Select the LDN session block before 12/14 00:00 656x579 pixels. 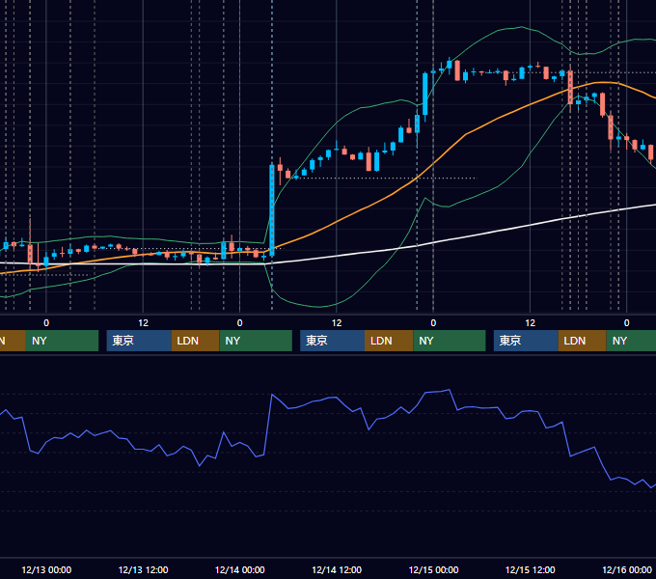pos(196,341)
